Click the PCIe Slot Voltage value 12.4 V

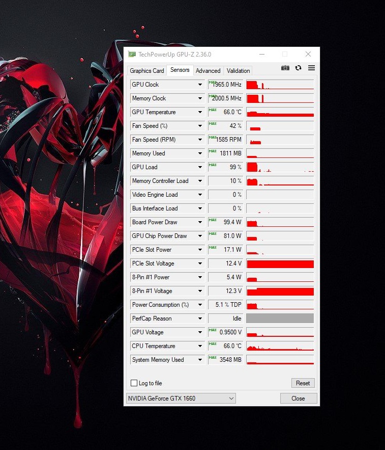[x=225, y=264]
